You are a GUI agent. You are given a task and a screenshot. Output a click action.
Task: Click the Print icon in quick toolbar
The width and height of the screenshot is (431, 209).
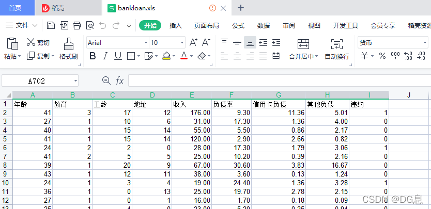[x=76, y=25]
